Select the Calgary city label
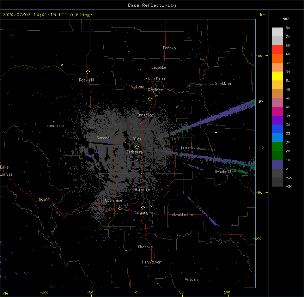 tap(141, 213)
